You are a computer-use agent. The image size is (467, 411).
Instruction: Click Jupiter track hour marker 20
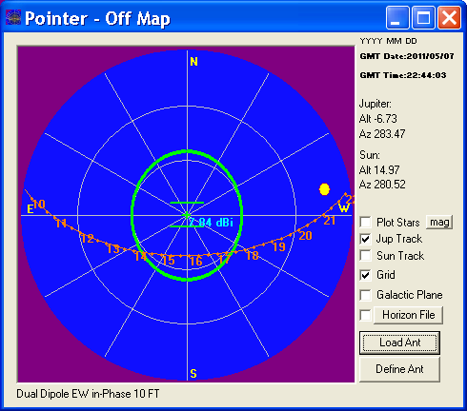[305, 236]
